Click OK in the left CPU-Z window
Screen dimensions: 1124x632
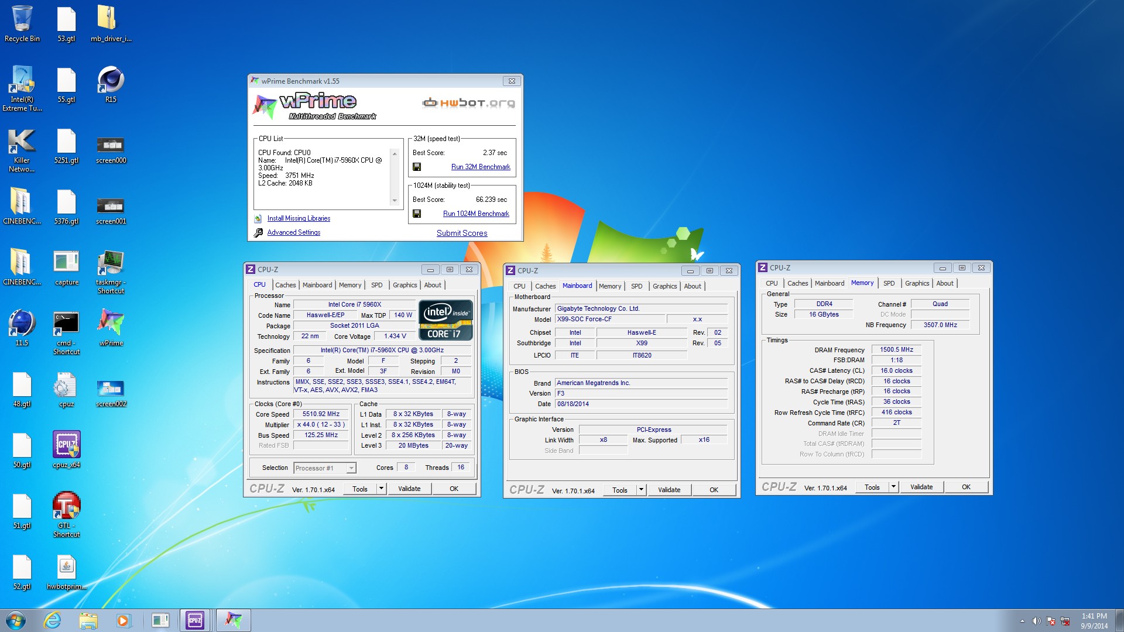tap(454, 489)
